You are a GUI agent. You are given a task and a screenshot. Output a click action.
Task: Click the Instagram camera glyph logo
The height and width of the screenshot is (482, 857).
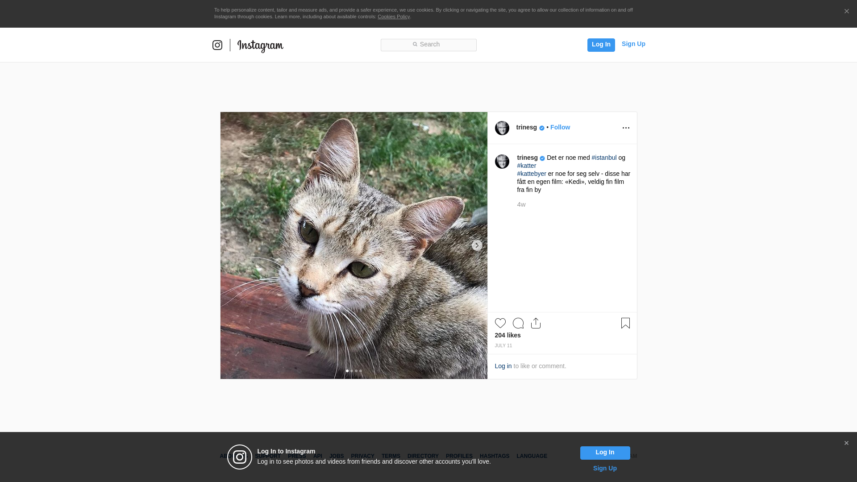coord(217,45)
